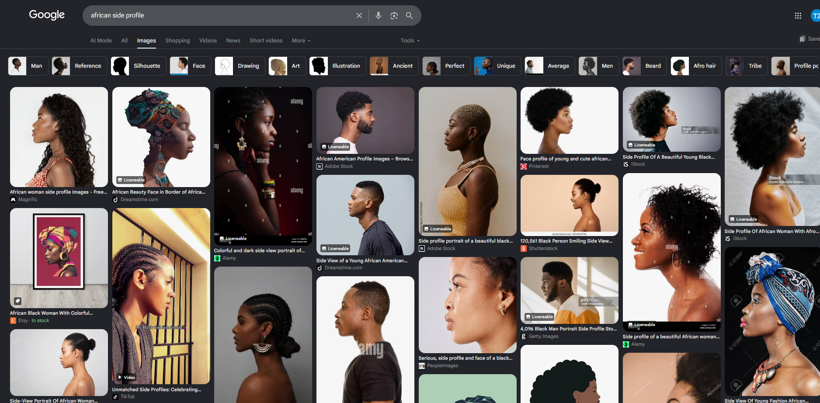Open 'Serious, side profile and face' link
Image resolution: width=820 pixels, height=403 pixels.
466,358
